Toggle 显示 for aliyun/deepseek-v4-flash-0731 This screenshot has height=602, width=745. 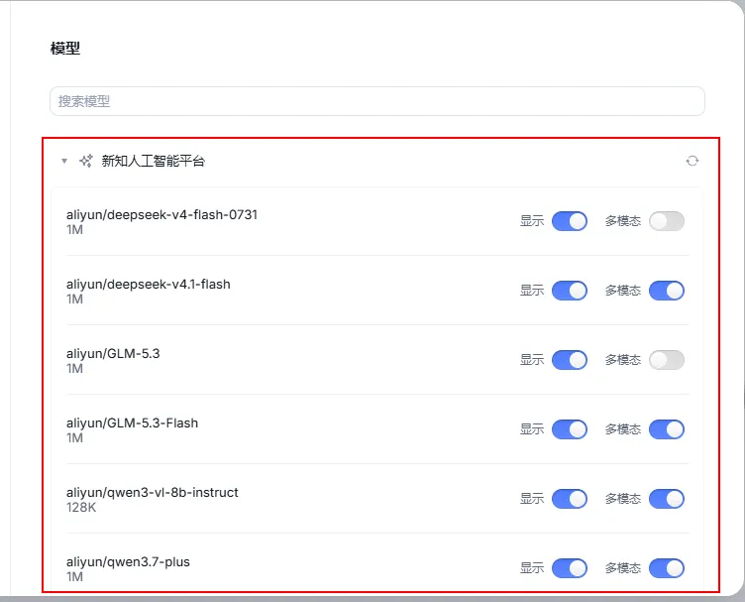click(x=570, y=221)
